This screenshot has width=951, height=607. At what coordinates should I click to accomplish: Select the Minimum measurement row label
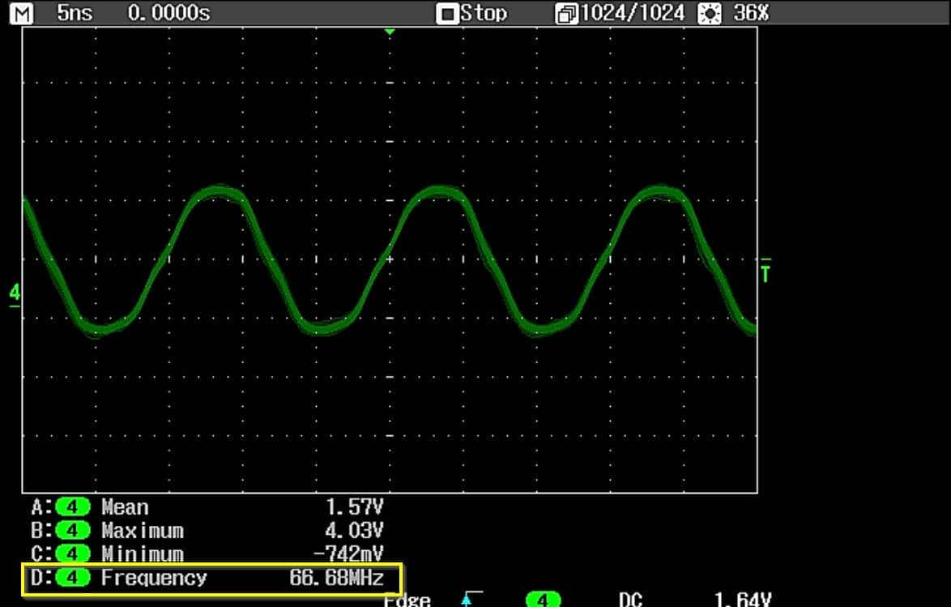(x=143, y=555)
